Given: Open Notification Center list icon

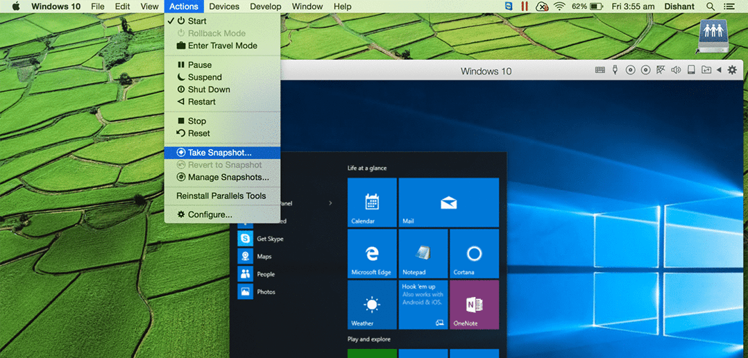Looking at the screenshot, I should (729, 6).
